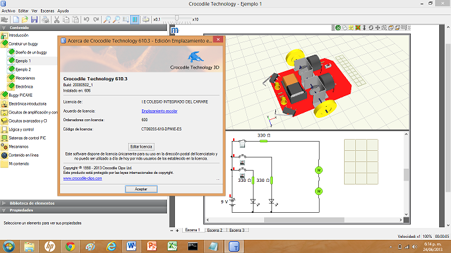Open Mi contenido folder item
The width and height of the screenshot is (451, 253).
(19, 164)
